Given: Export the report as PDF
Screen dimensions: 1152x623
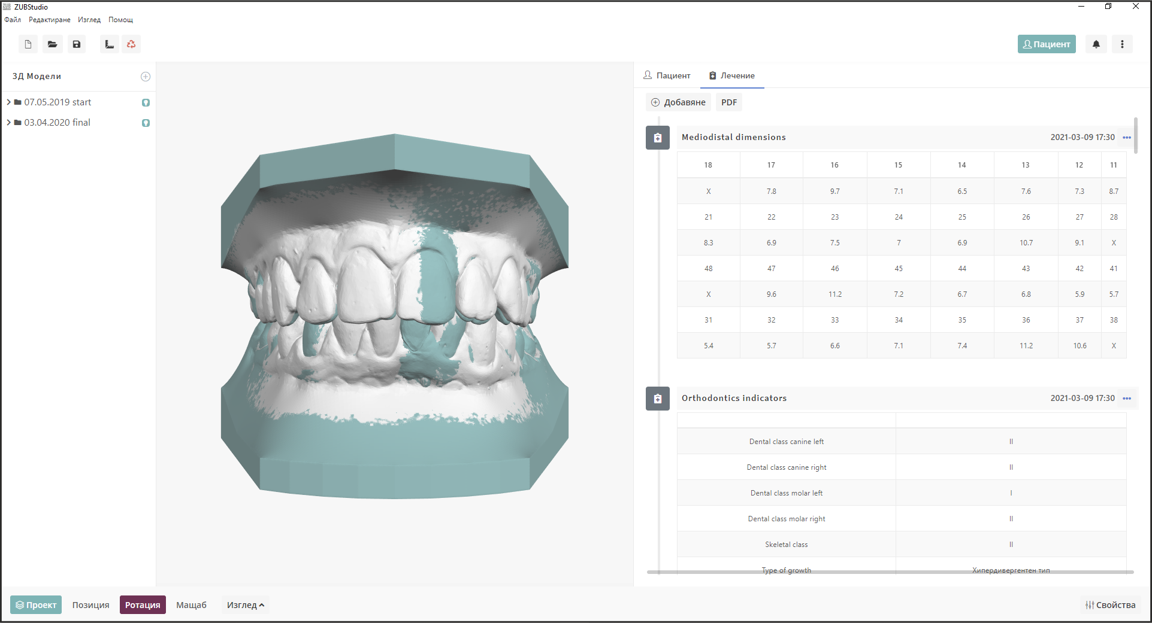Looking at the screenshot, I should click(x=728, y=102).
